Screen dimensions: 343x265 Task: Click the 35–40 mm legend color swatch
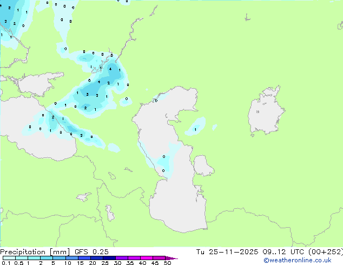[x=134, y=258]
